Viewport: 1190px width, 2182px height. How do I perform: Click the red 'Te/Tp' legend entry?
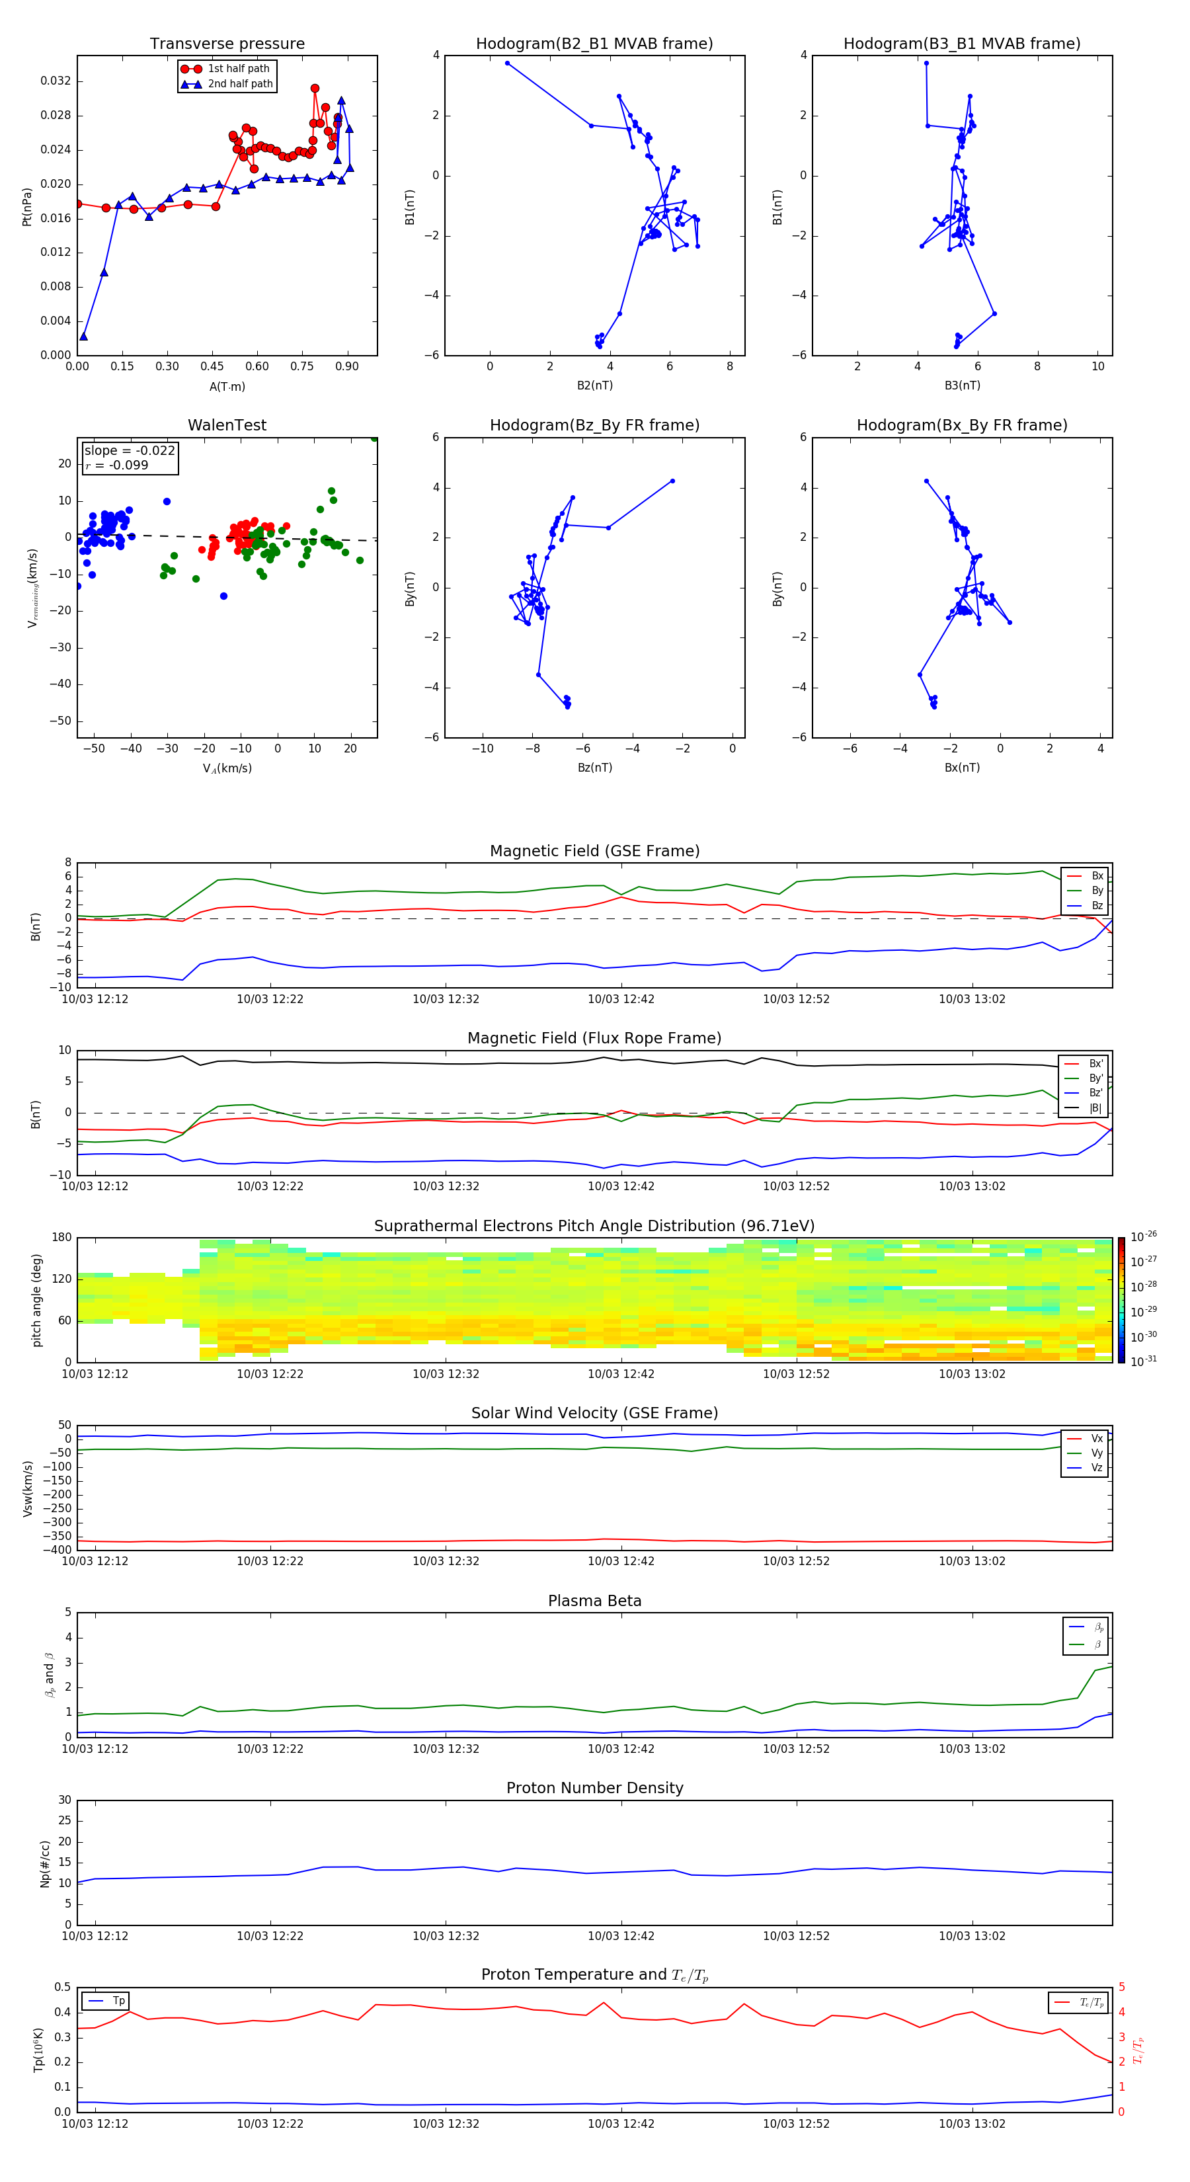point(1078,2002)
